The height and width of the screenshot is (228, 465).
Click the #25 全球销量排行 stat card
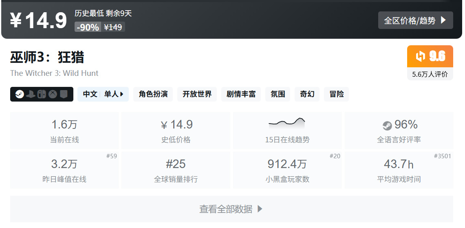tap(176, 170)
